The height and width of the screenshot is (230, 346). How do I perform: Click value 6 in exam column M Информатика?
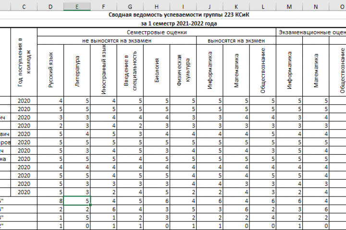[289, 201]
